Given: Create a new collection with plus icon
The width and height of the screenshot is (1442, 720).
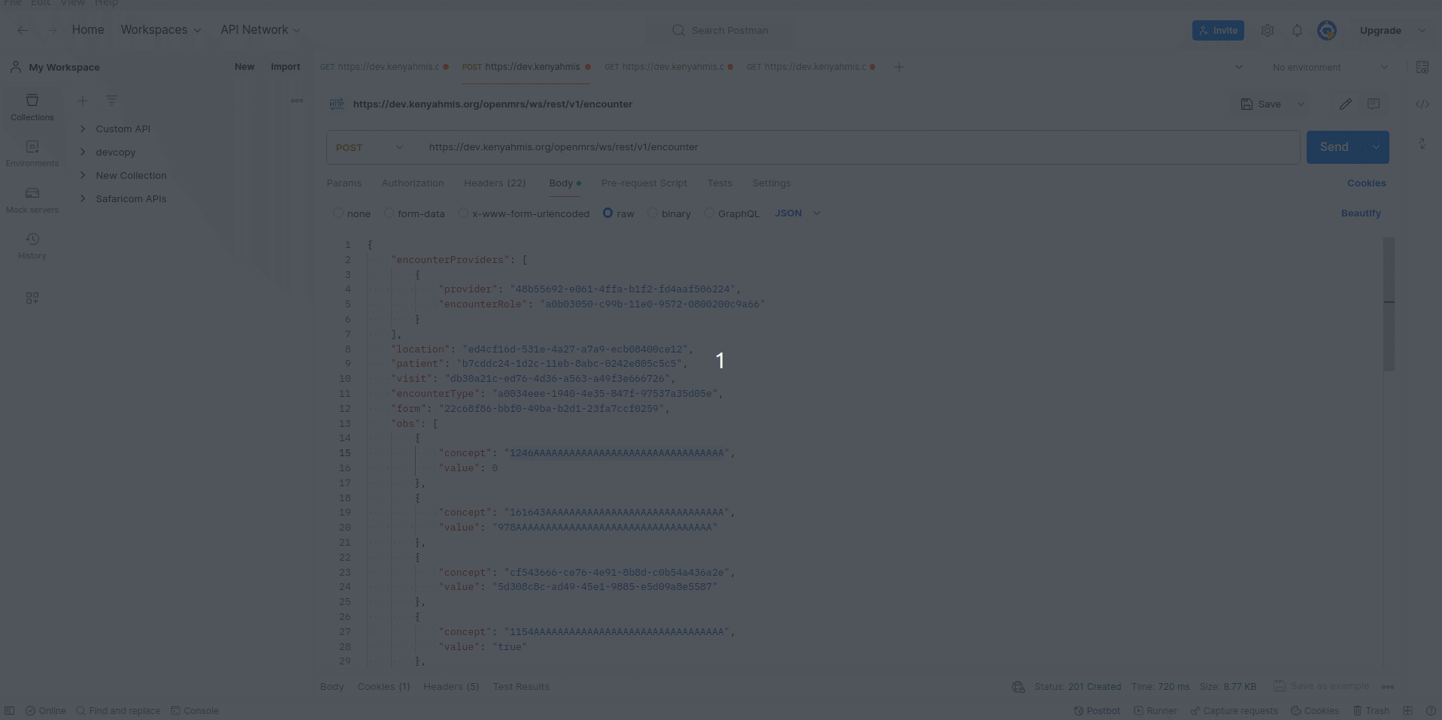Looking at the screenshot, I should 83,101.
